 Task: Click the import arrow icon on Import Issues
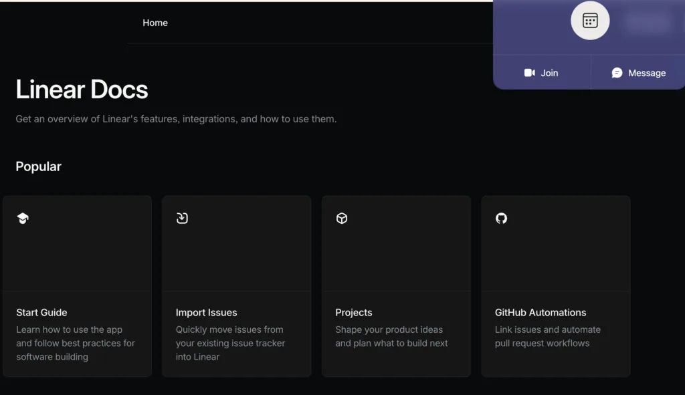182,218
